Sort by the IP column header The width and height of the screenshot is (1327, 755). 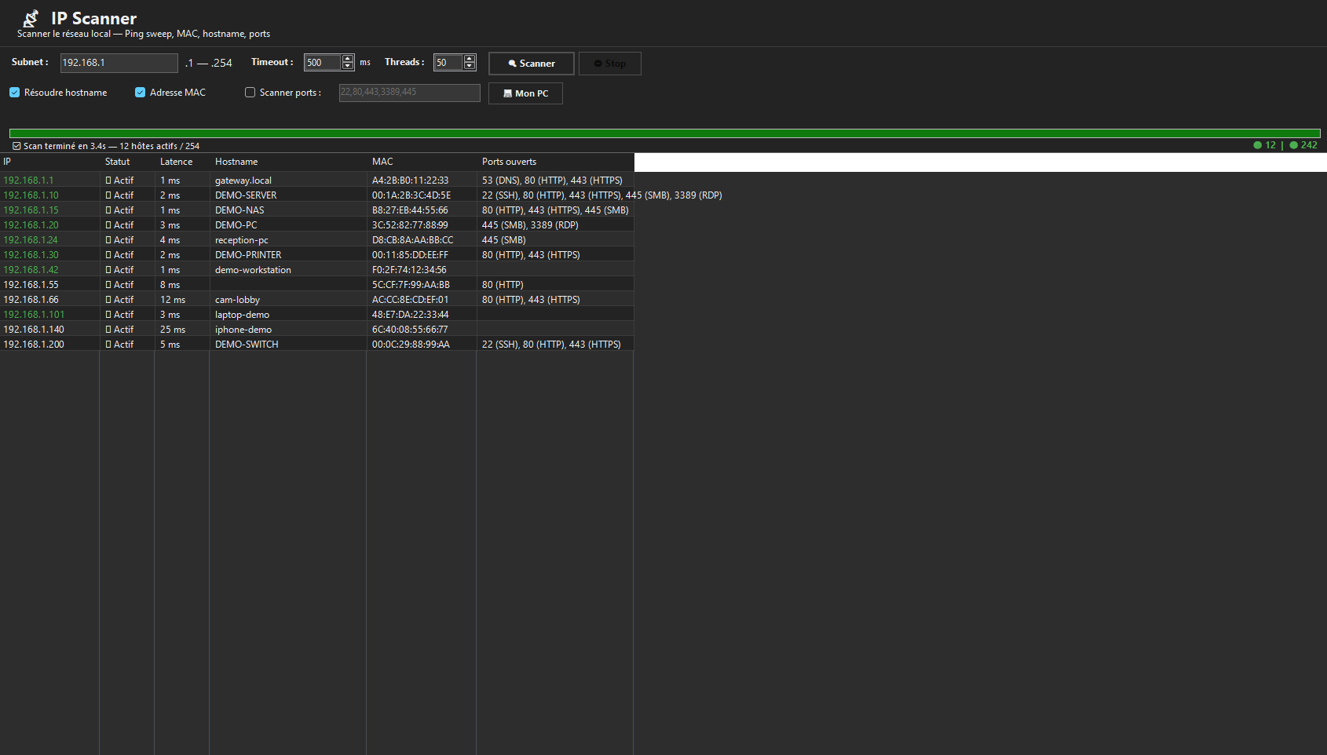[x=49, y=162]
